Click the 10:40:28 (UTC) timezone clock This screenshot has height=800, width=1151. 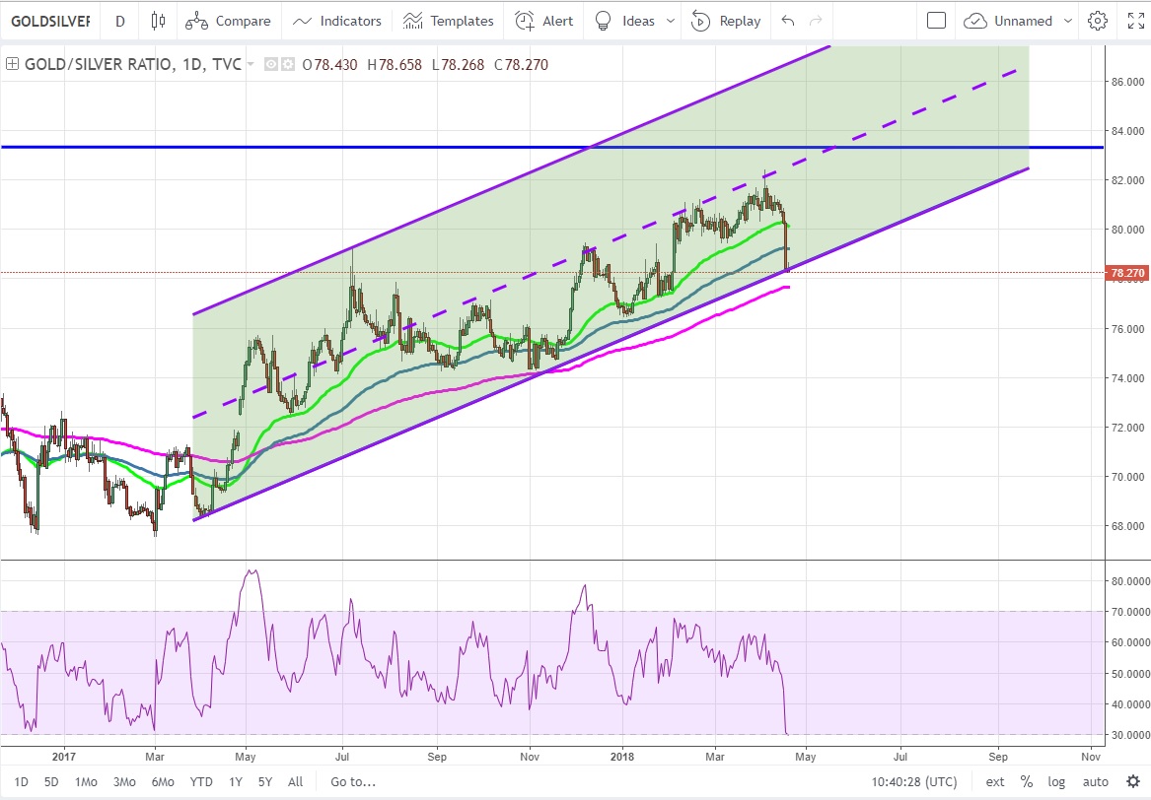pyautogui.click(x=914, y=781)
